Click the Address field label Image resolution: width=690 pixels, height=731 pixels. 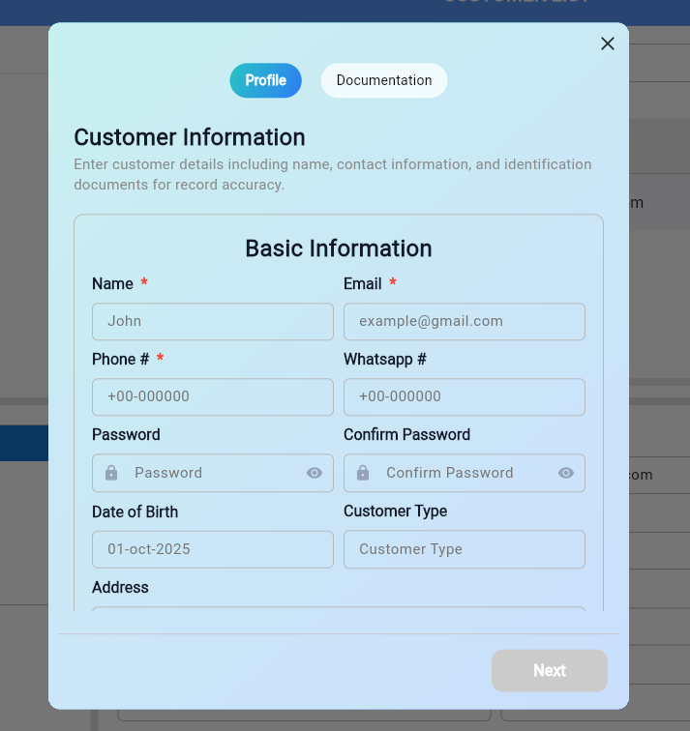click(x=120, y=587)
